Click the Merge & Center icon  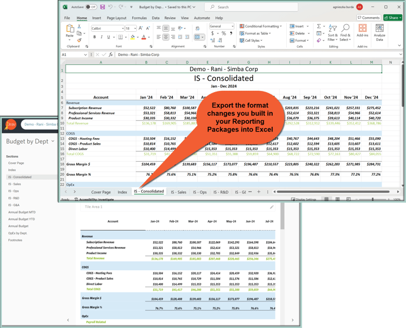coord(197,37)
